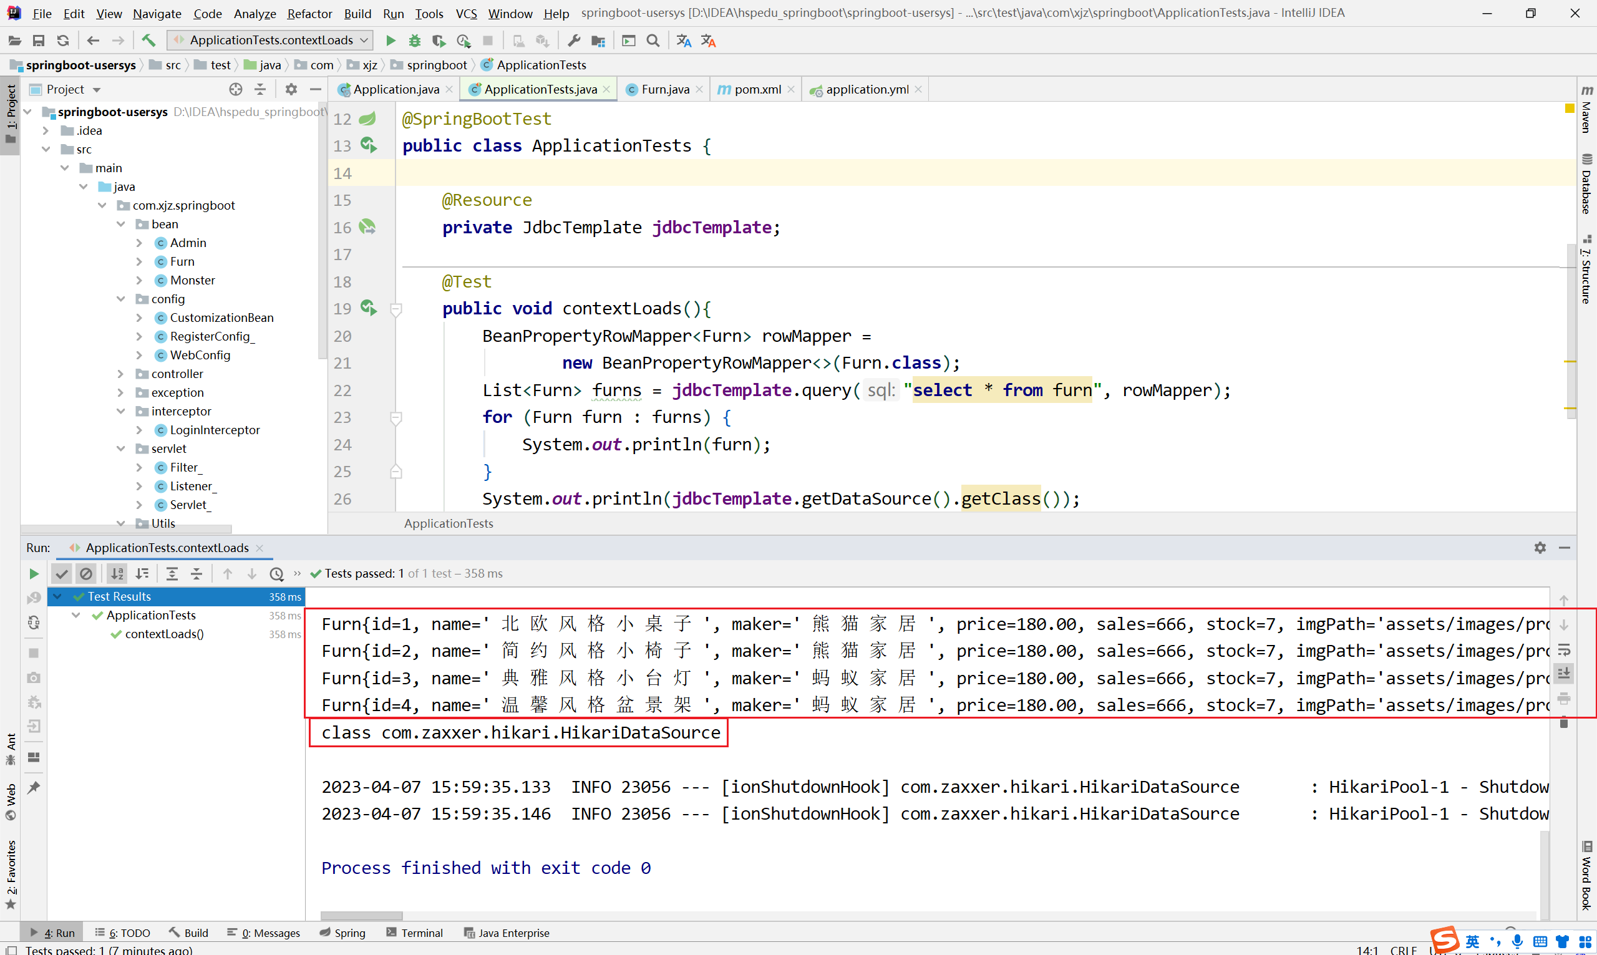The image size is (1597, 955).
Task: Click run gutter icon at line 13
Action: [x=369, y=145]
